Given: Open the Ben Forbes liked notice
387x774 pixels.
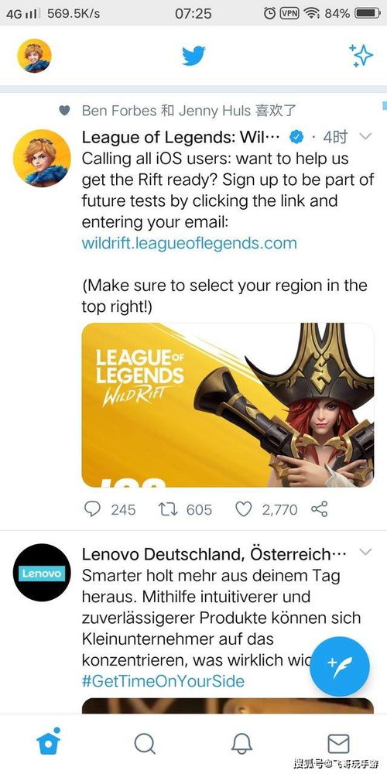Looking at the screenshot, I should pos(189,111).
